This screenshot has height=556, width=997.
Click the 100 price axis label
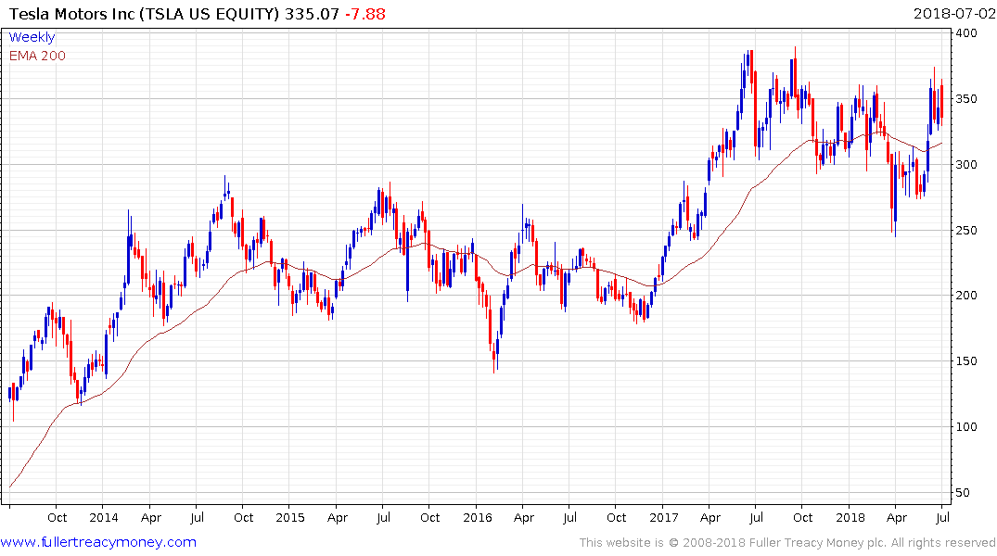966,427
